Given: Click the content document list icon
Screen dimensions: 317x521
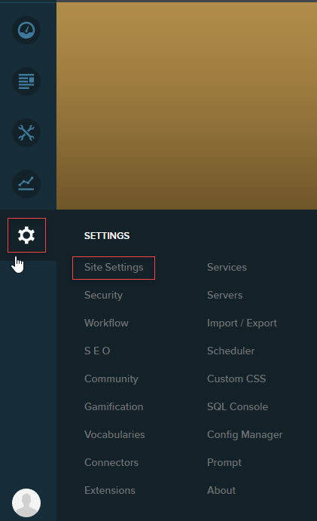Looking at the screenshot, I should (x=26, y=81).
